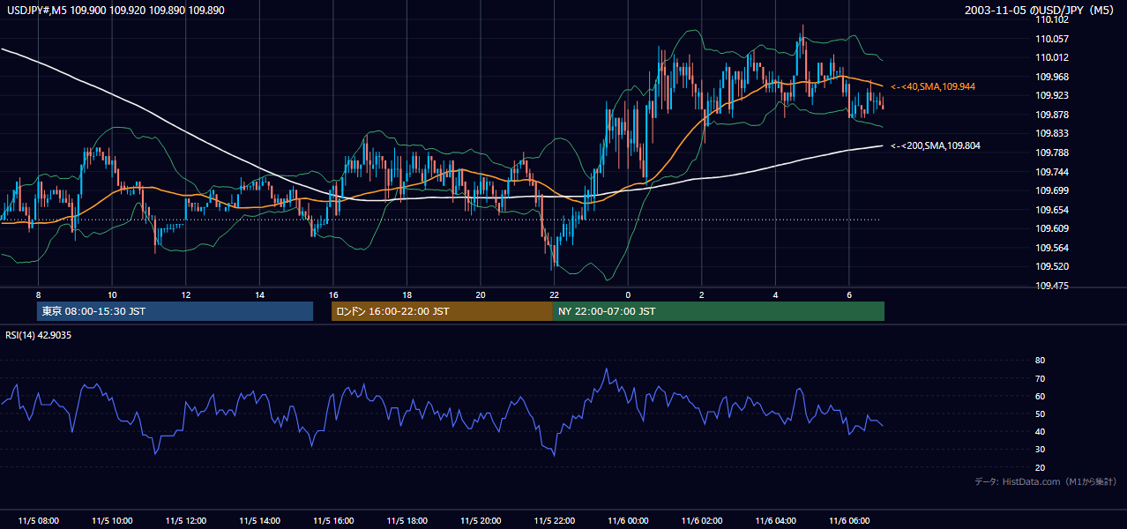The height and width of the screenshot is (529, 1127).
Task: Click price level 109.609 on the axis
Action: [x=1052, y=228]
